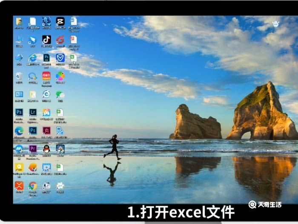Open the Recycle Bin
The image size is (298, 224).
point(19,76)
